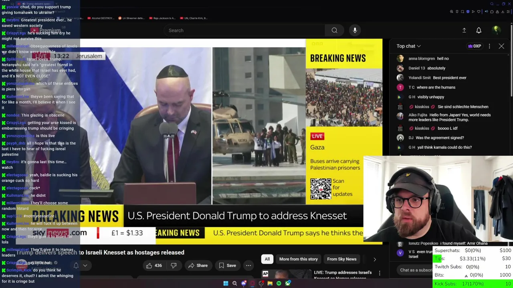The width and height of the screenshot is (513, 288).
Task: Select From Sky News chip
Action: (x=341, y=259)
